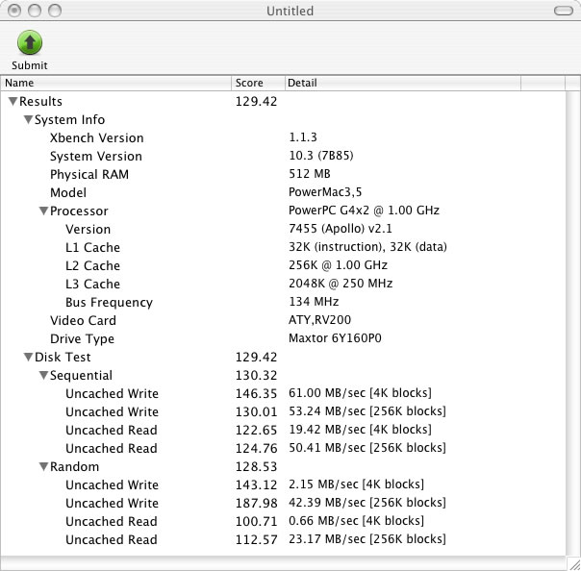The height and width of the screenshot is (571, 581).
Task: Click the '42.39 MB/sec [256K blocks]' detail
Action: (367, 503)
